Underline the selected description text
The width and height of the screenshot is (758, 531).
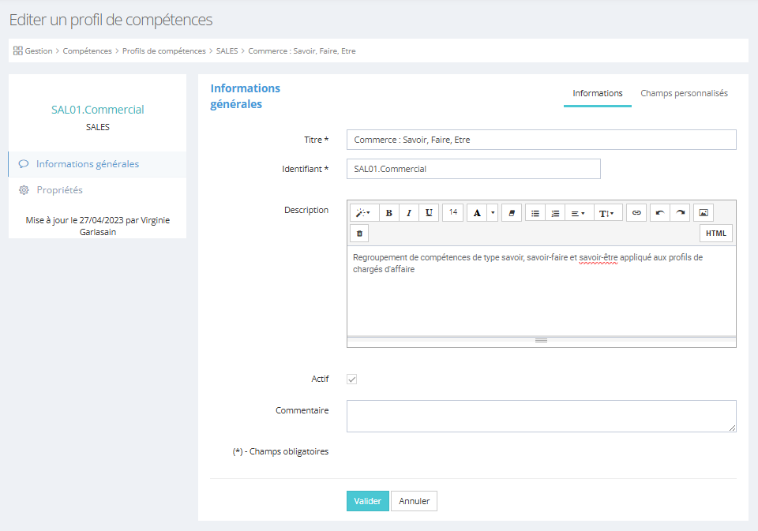(x=429, y=213)
